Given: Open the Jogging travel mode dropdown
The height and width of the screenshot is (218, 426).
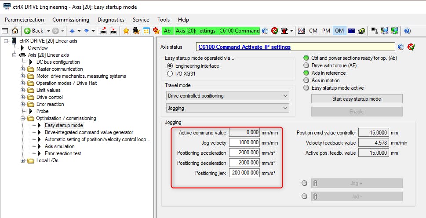Looking at the screenshot, I should 227,108.
